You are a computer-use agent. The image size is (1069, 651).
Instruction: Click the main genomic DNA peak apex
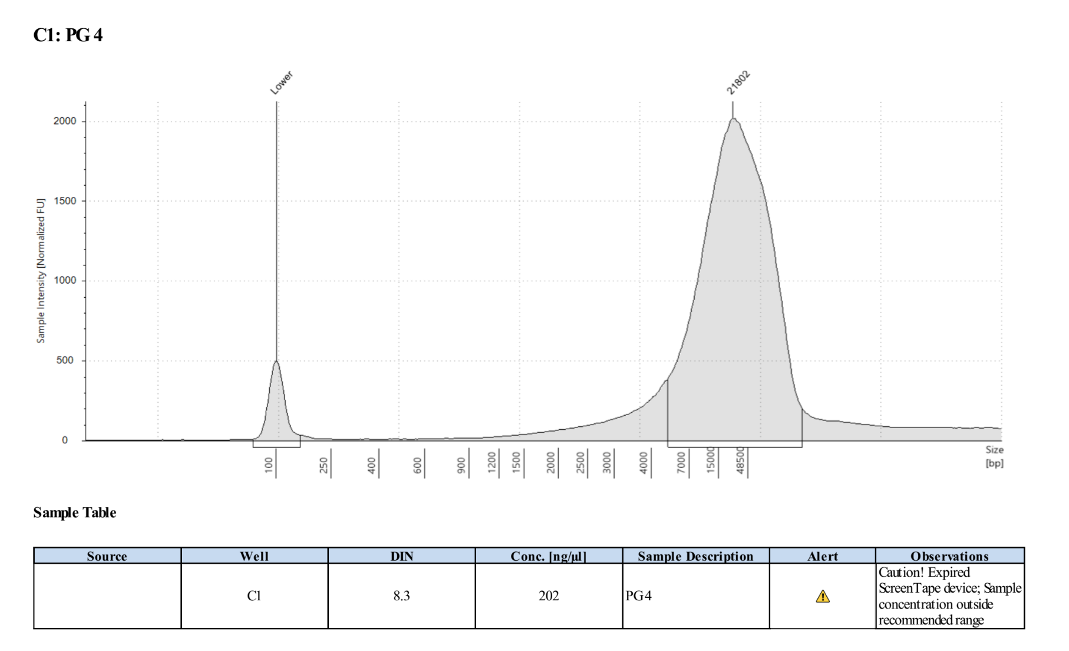coord(733,120)
